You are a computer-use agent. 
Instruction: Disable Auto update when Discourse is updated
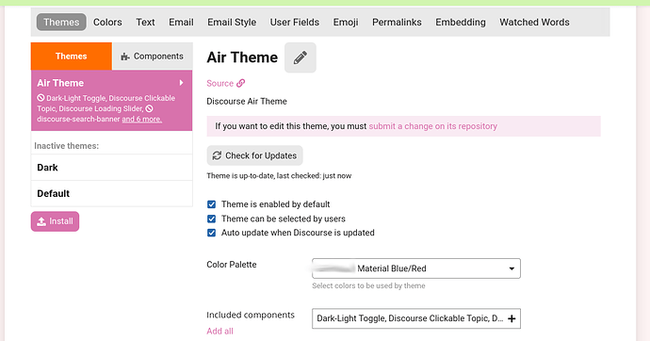[x=211, y=233]
